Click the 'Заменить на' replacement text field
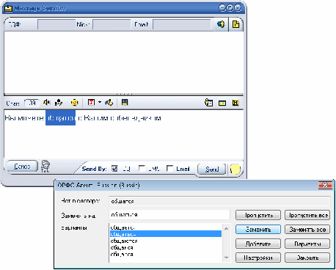 coord(169,215)
